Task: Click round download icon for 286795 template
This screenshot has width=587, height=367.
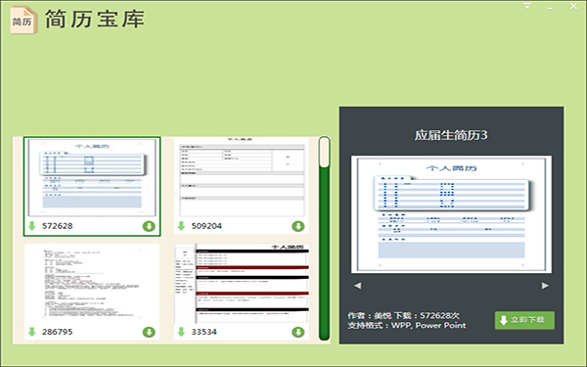Action: [x=149, y=332]
